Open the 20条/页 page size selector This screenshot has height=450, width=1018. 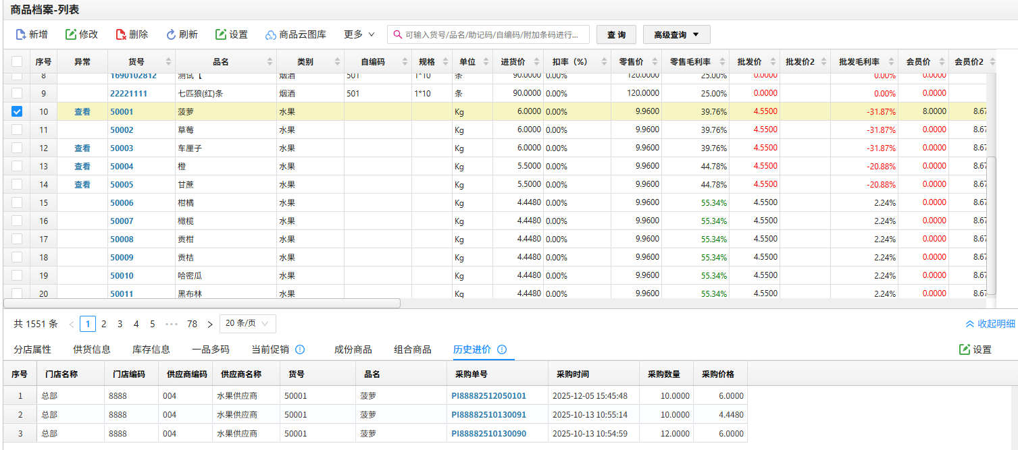click(x=247, y=324)
